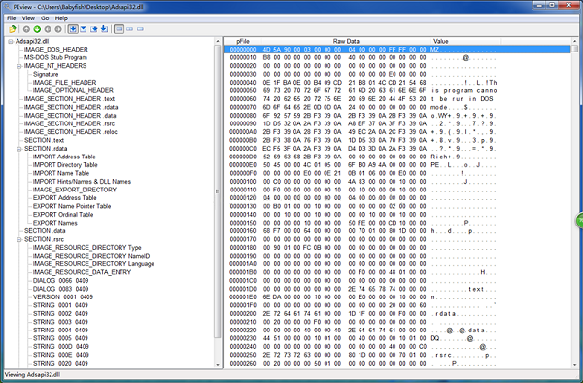583x383 pixels.
Task: Select IMAGE_SECTION_HEADER .reloc
Action: pyautogui.click(x=71, y=131)
